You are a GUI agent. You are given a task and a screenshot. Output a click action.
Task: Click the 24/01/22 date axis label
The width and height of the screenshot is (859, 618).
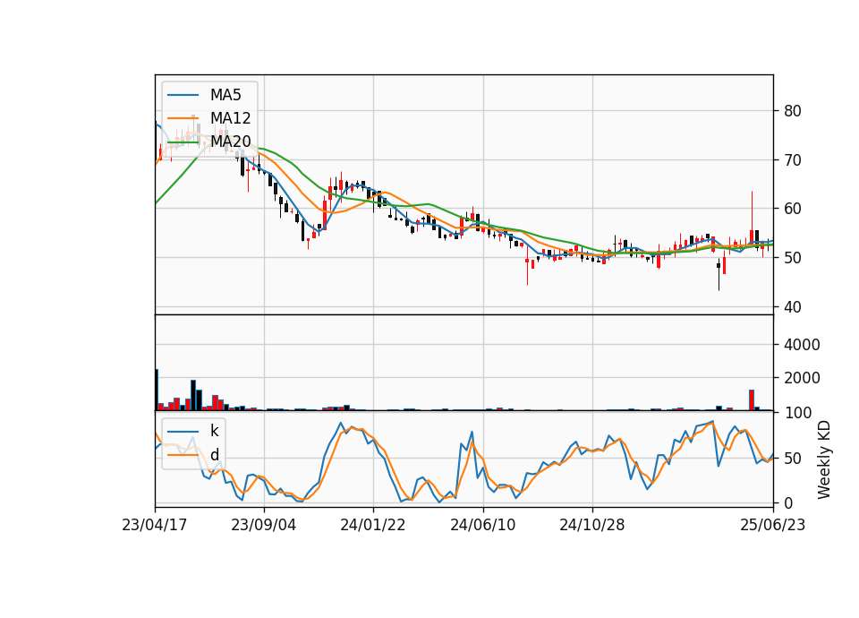point(373,526)
